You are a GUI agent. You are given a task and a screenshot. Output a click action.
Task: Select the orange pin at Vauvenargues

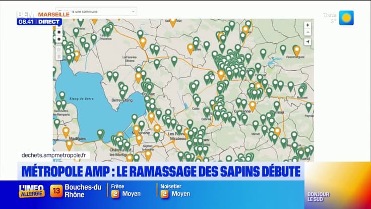click(x=297, y=50)
